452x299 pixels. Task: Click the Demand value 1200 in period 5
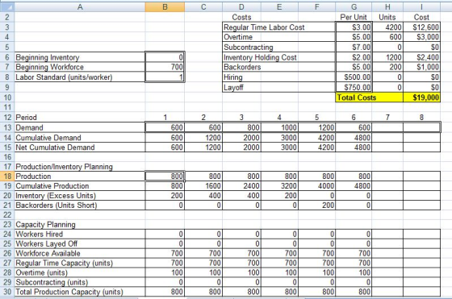(316, 127)
